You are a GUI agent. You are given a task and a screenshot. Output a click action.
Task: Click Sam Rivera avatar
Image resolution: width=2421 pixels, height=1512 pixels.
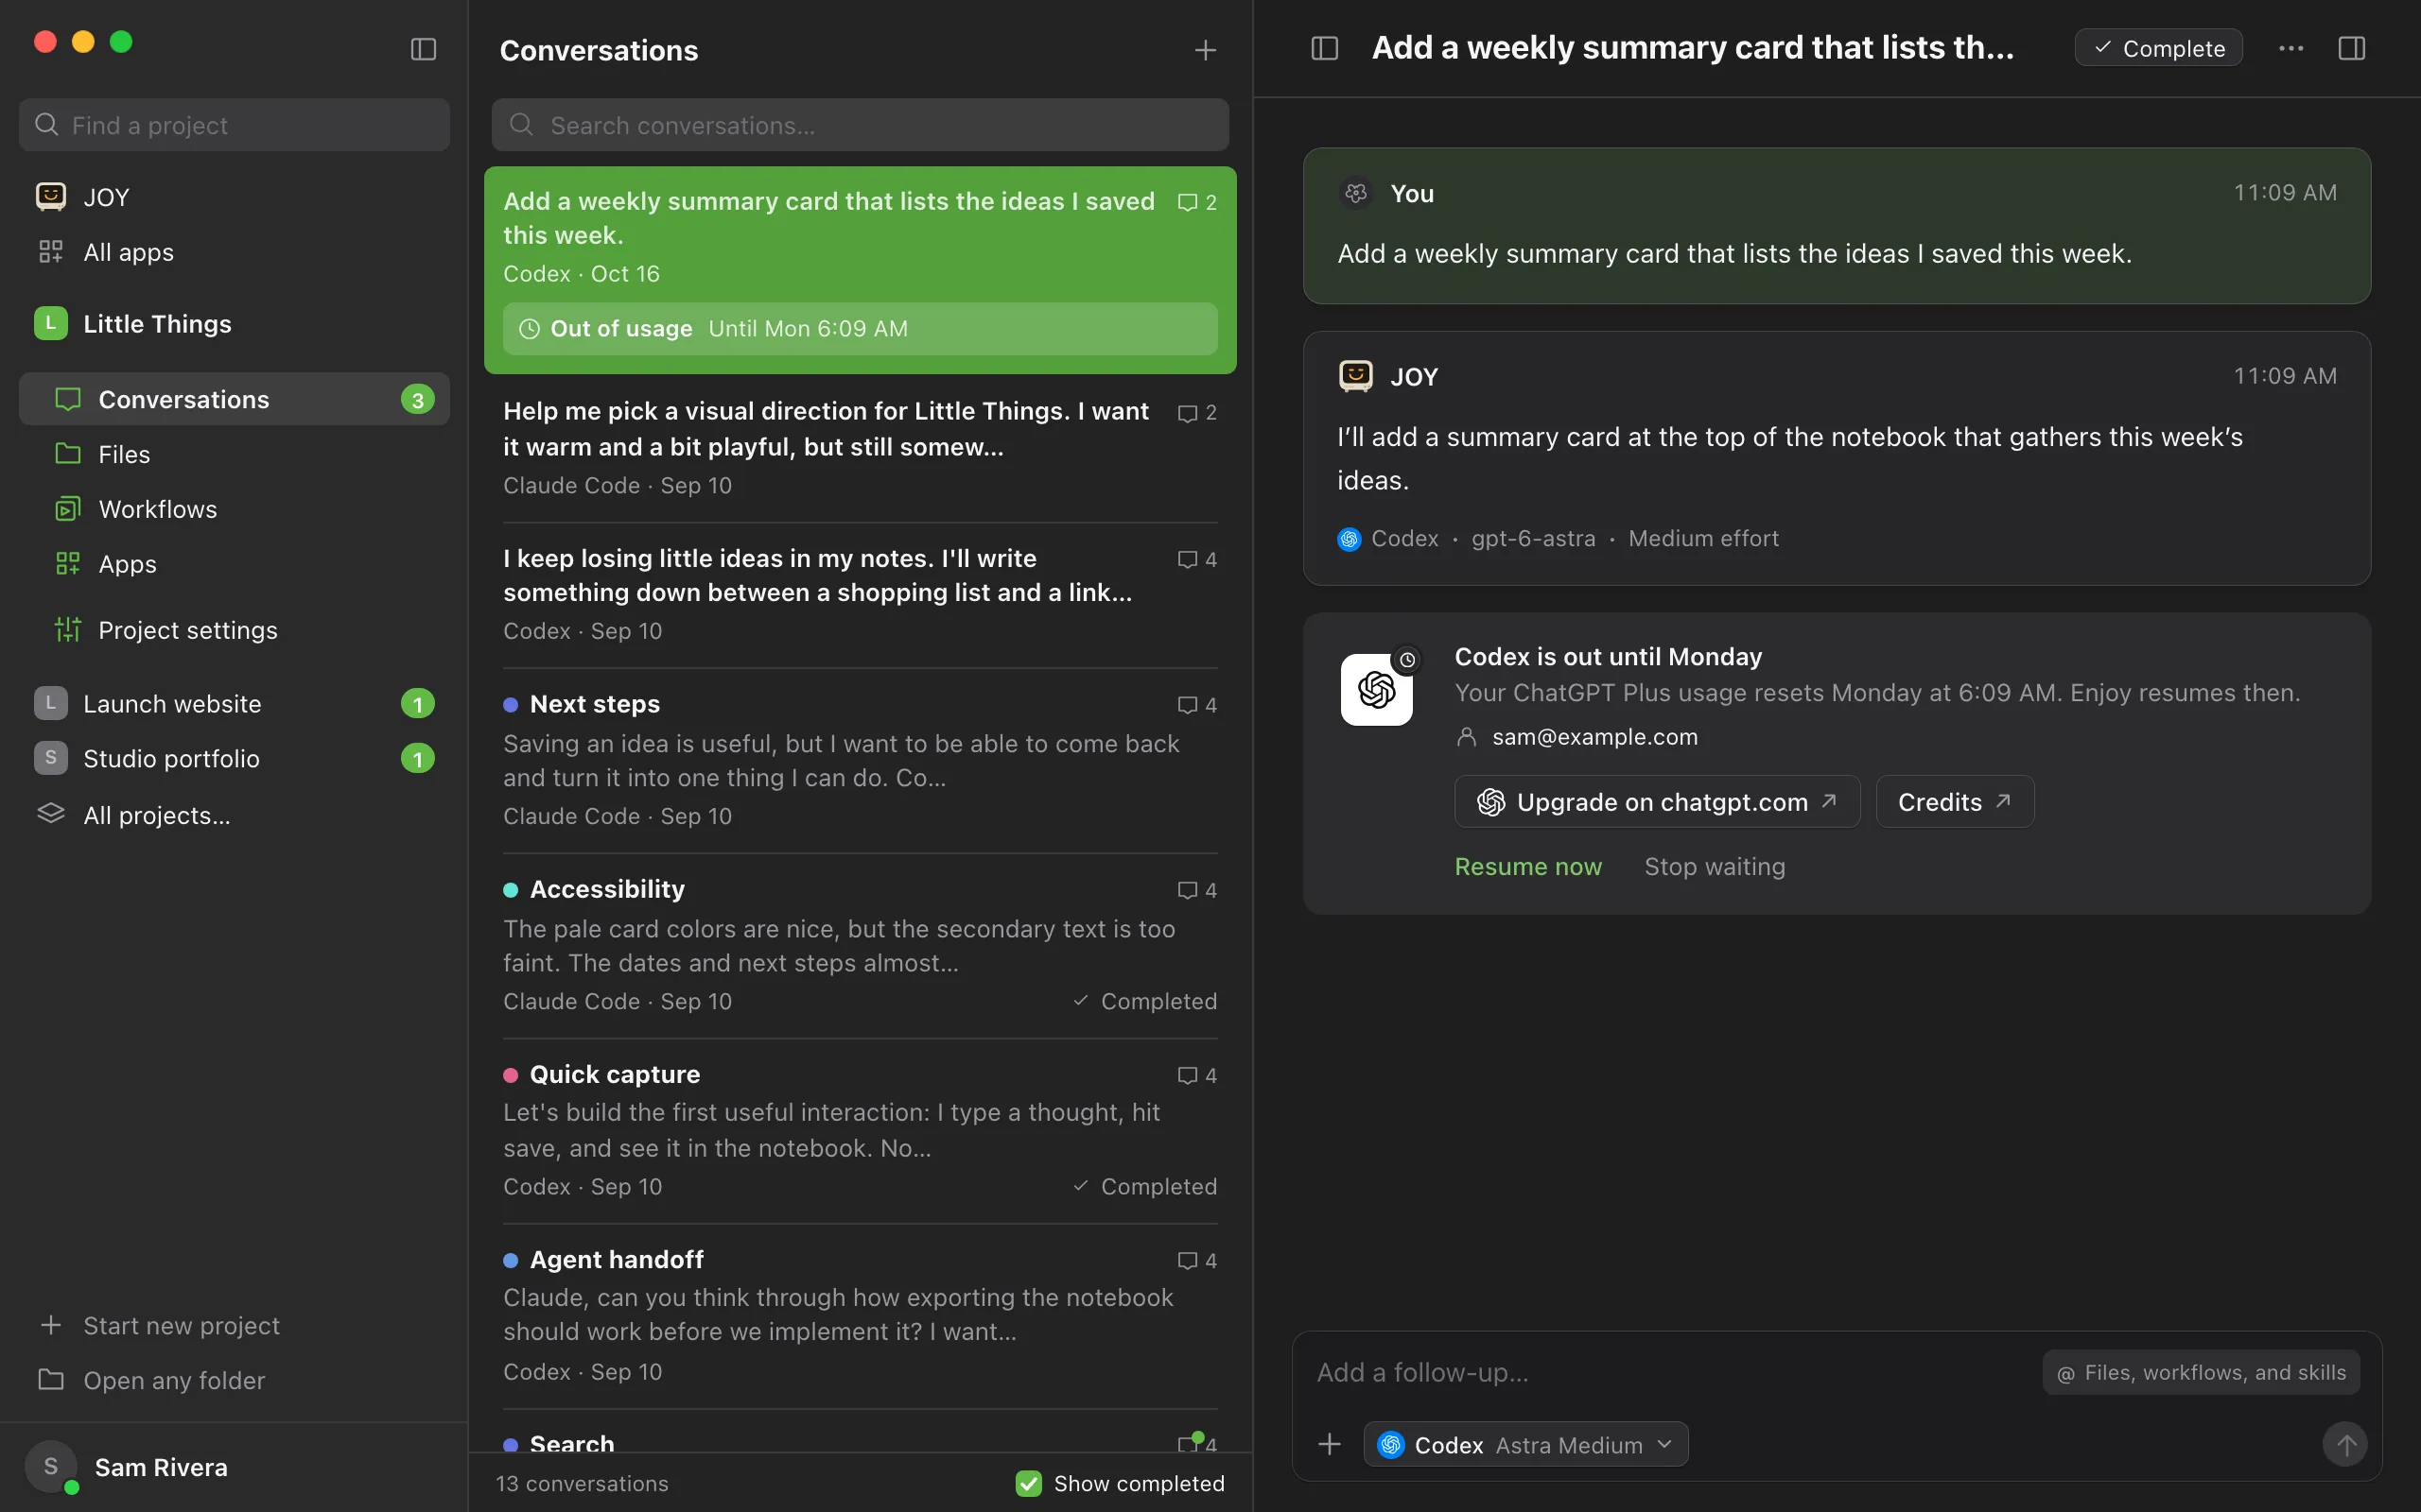tap(51, 1467)
